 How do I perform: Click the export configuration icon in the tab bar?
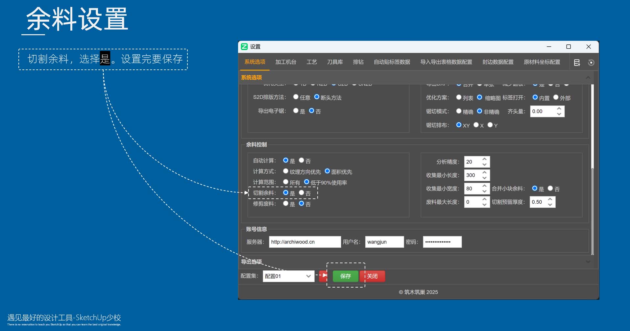pos(577,63)
